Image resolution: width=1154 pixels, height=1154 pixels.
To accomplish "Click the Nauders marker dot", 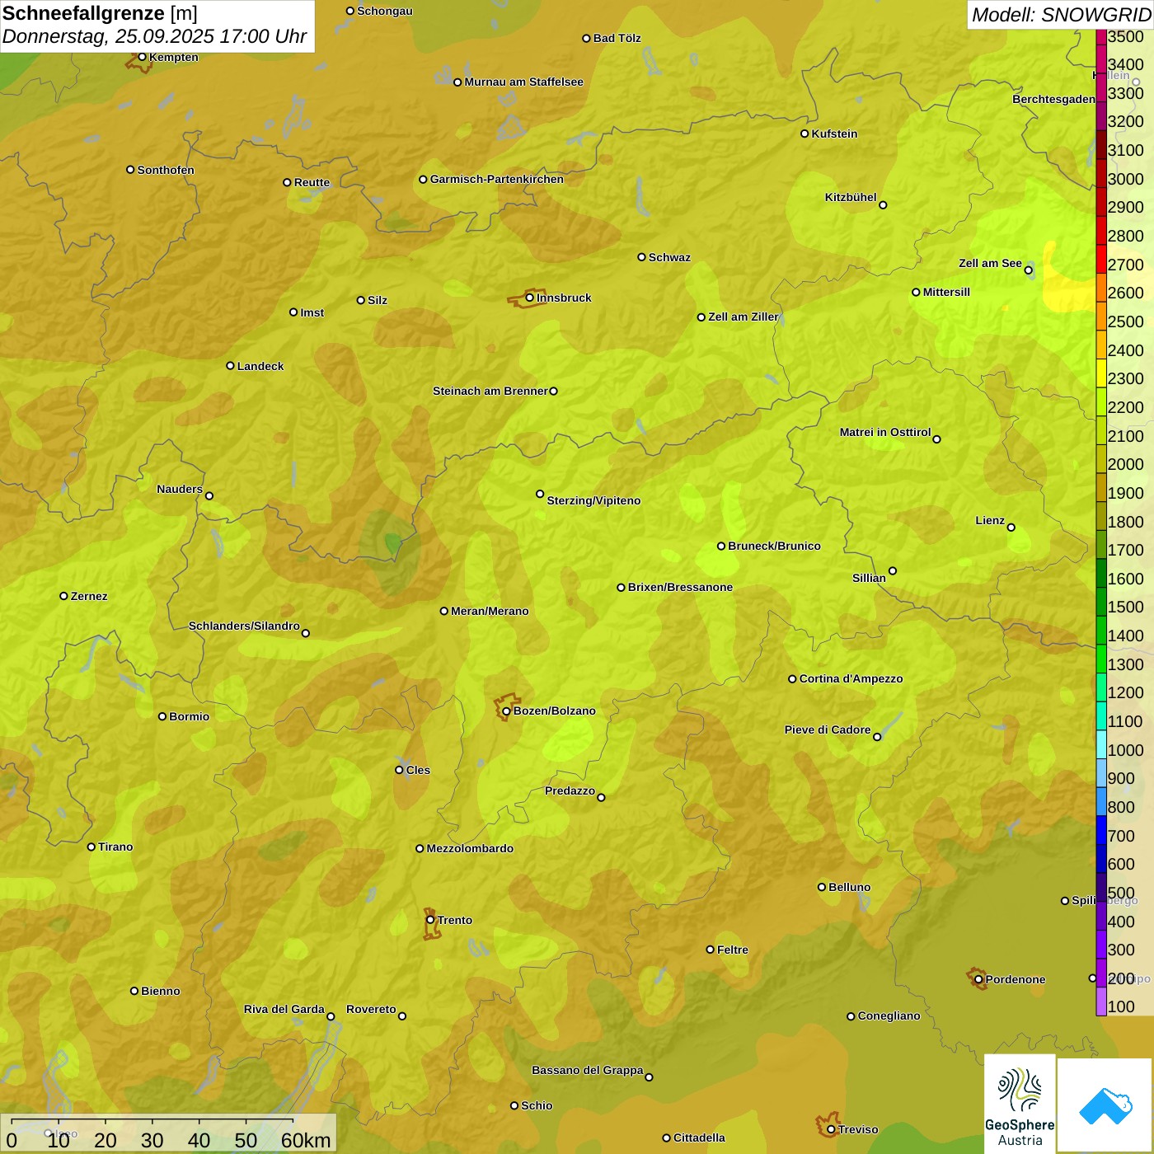I will [209, 495].
